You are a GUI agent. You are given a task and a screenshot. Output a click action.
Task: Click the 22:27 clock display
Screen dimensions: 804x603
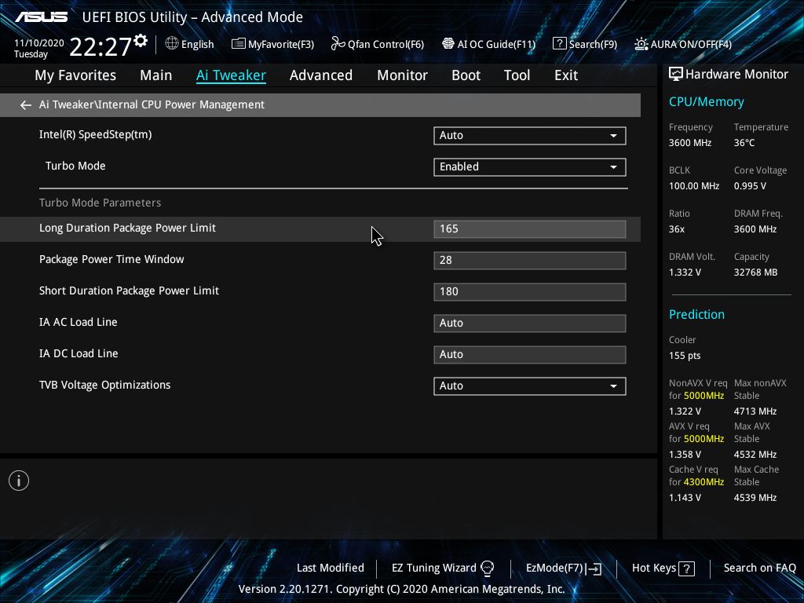[100, 46]
